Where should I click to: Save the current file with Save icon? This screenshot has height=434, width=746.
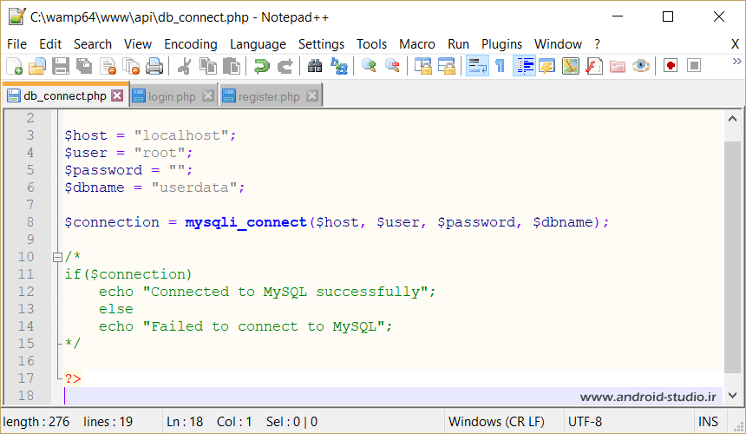pos(61,66)
